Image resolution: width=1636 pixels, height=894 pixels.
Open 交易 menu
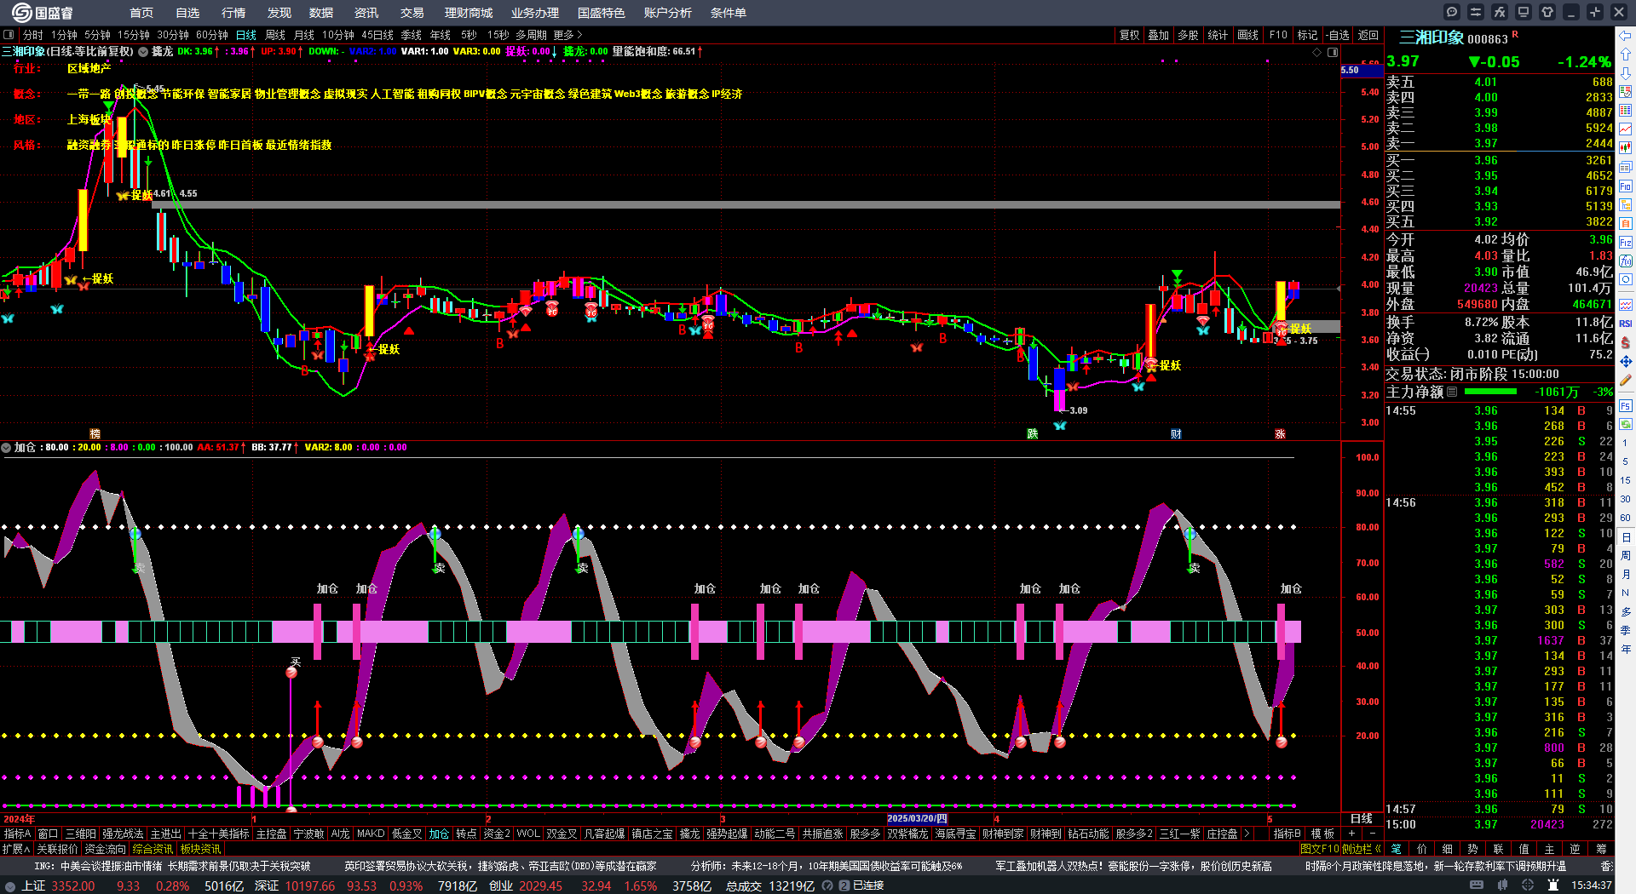(412, 13)
